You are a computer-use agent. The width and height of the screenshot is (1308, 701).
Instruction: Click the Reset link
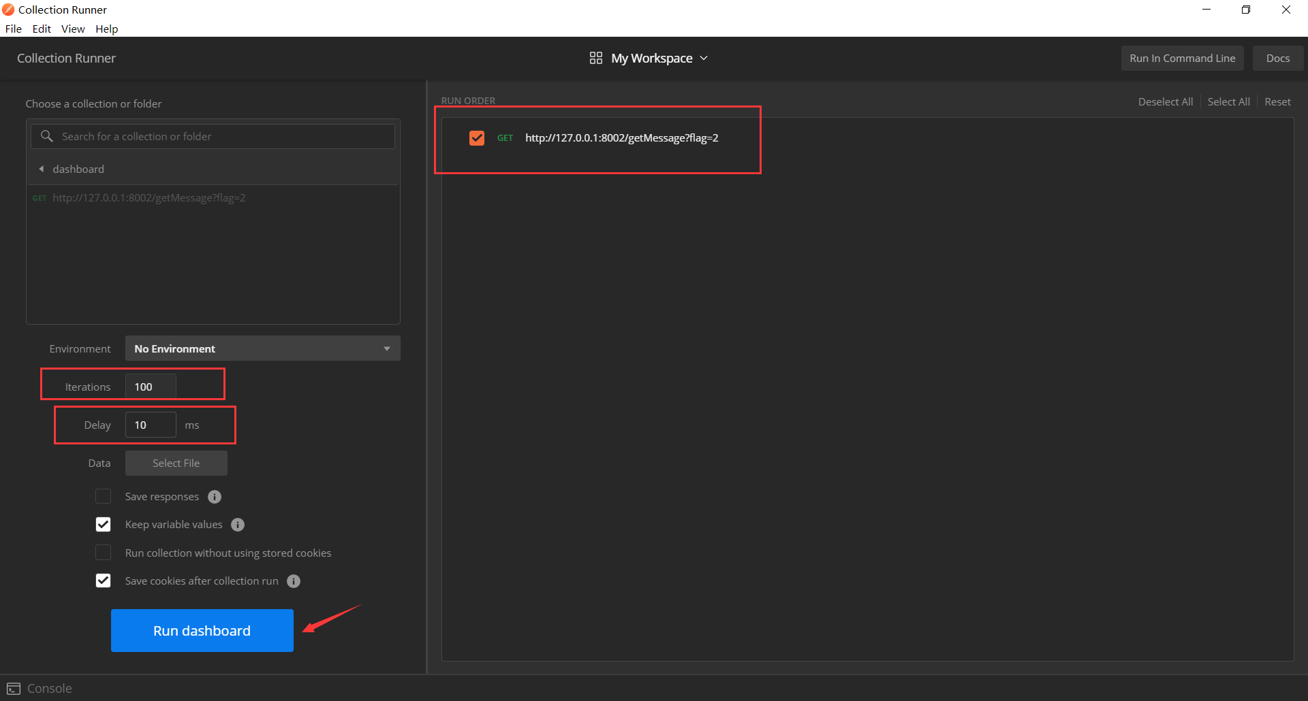(1277, 101)
